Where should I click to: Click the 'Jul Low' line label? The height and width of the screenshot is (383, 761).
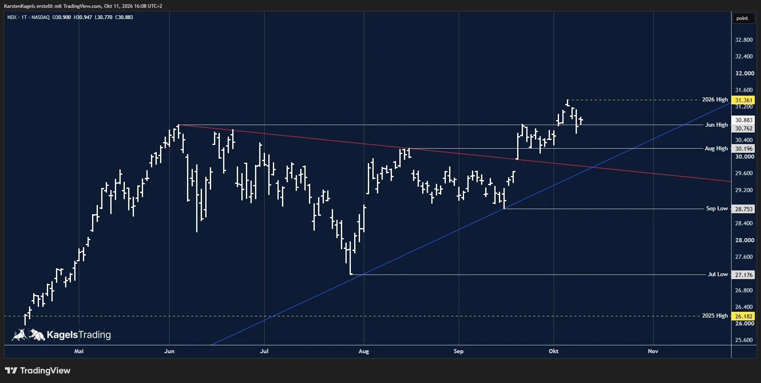pyautogui.click(x=718, y=274)
